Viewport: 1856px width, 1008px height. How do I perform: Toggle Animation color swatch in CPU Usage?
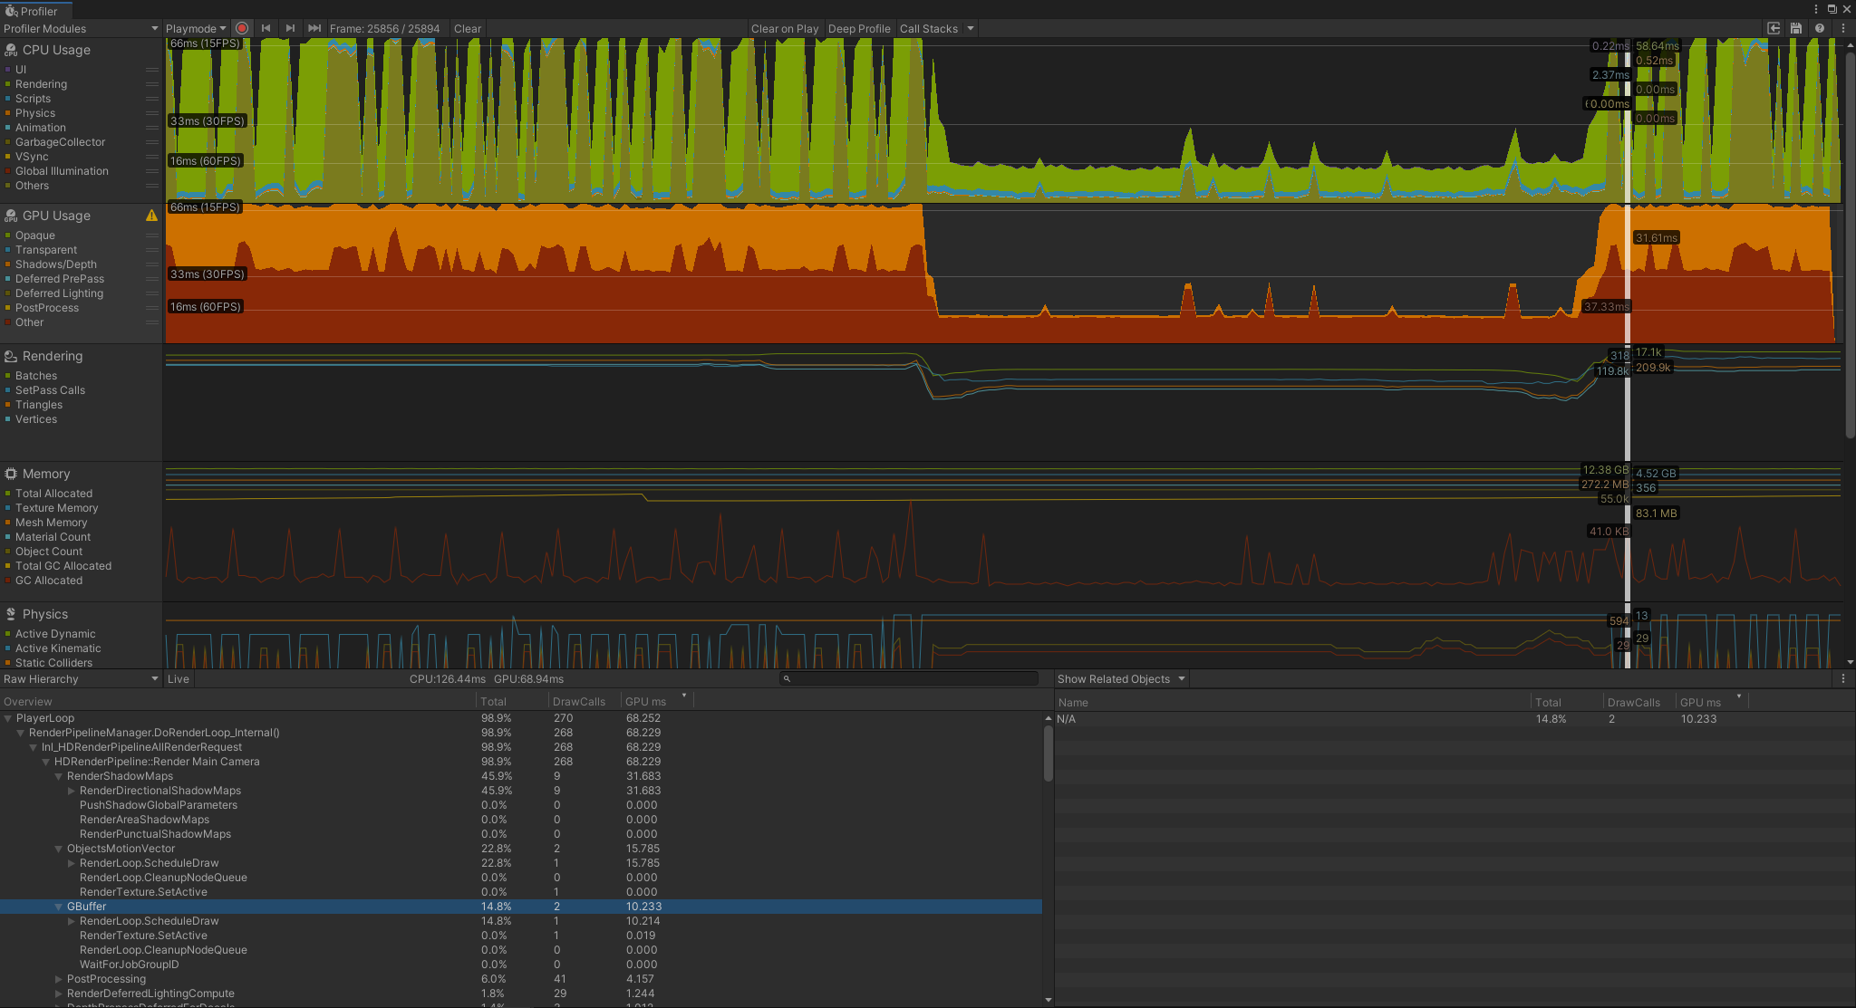8,128
